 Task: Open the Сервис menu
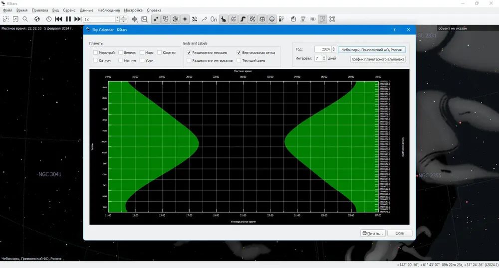69,10
